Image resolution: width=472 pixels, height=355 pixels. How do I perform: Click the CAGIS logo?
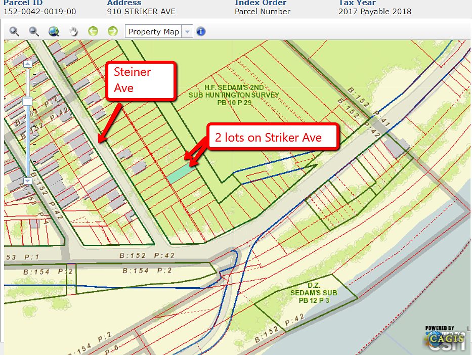446,340
